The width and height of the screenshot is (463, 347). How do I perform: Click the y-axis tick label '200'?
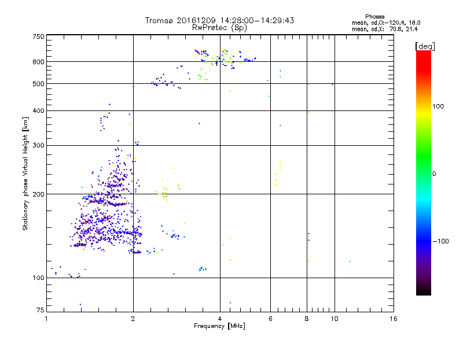point(38,194)
